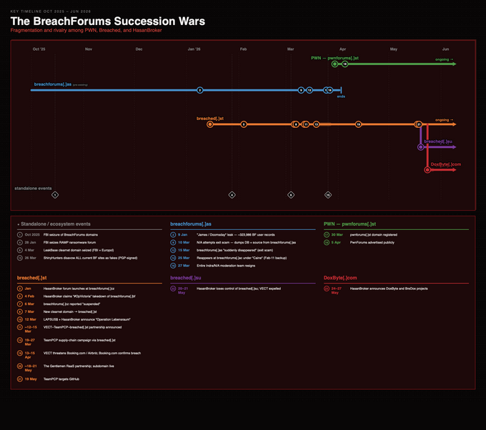Click the red subtitle about fragmentation and rivalry
Screen dimensions: 486x430
tap(86, 31)
